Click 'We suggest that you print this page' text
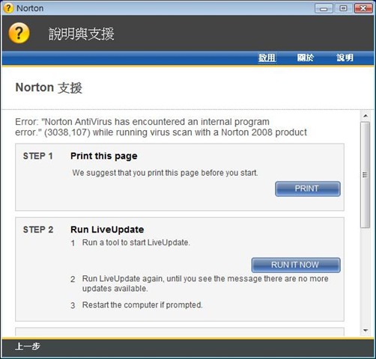Screen dimensions: 376x359 pyautogui.click(x=165, y=173)
